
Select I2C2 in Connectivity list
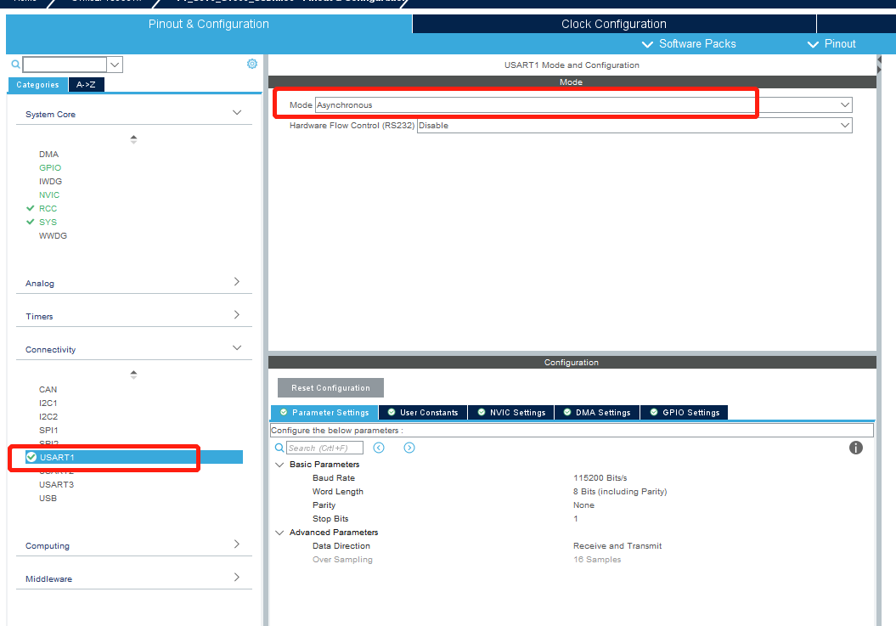click(x=48, y=417)
